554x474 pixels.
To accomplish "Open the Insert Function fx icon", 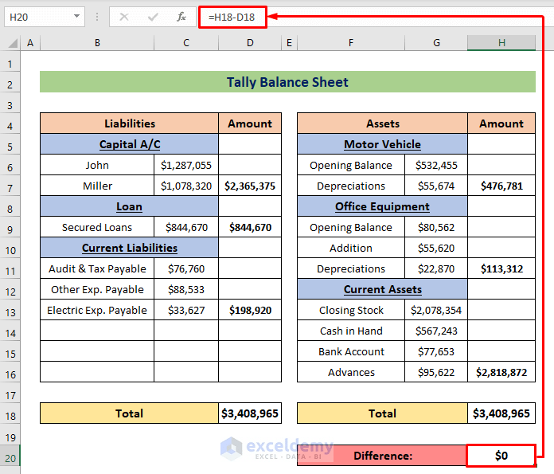I will pyautogui.click(x=181, y=17).
